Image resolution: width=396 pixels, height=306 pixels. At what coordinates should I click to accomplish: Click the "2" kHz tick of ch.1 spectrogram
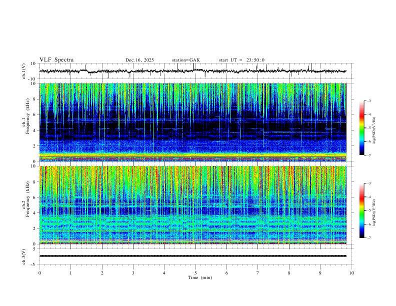coord(34,146)
